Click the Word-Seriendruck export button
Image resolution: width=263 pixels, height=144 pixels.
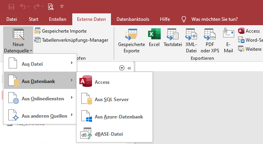[250, 40]
